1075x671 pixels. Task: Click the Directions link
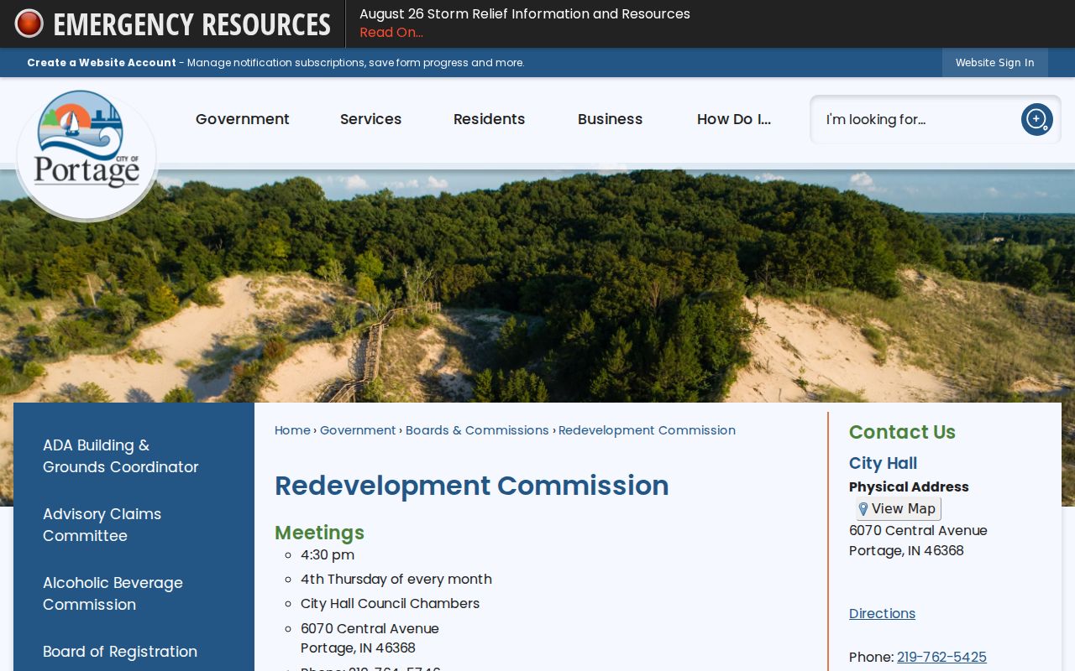pos(882,614)
